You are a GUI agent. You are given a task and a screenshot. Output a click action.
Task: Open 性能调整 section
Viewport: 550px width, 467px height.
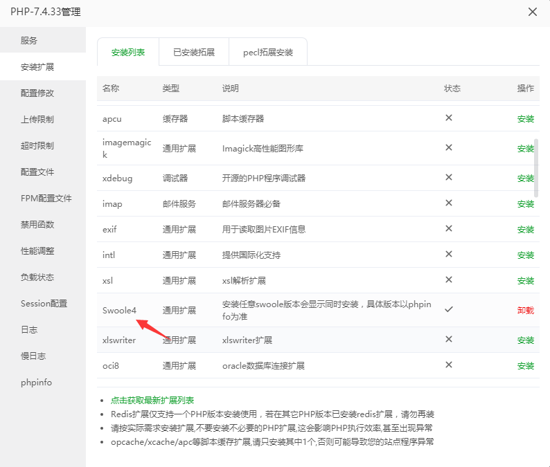pos(37,251)
